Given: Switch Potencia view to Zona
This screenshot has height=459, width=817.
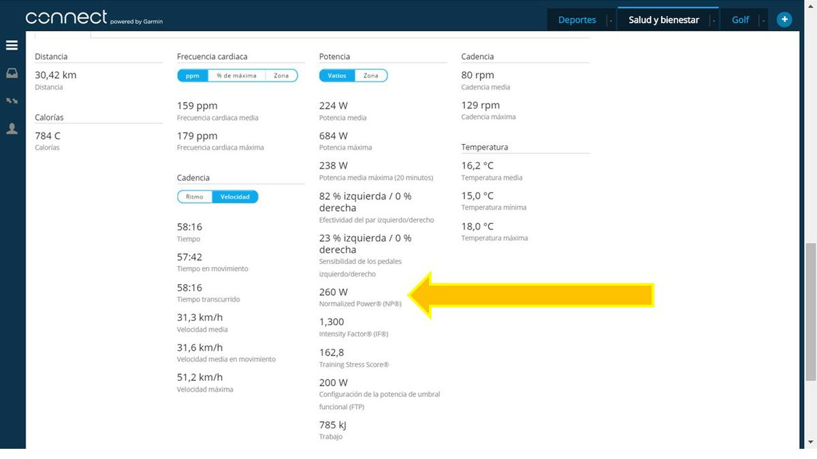Looking at the screenshot, I should coord(371,75).
